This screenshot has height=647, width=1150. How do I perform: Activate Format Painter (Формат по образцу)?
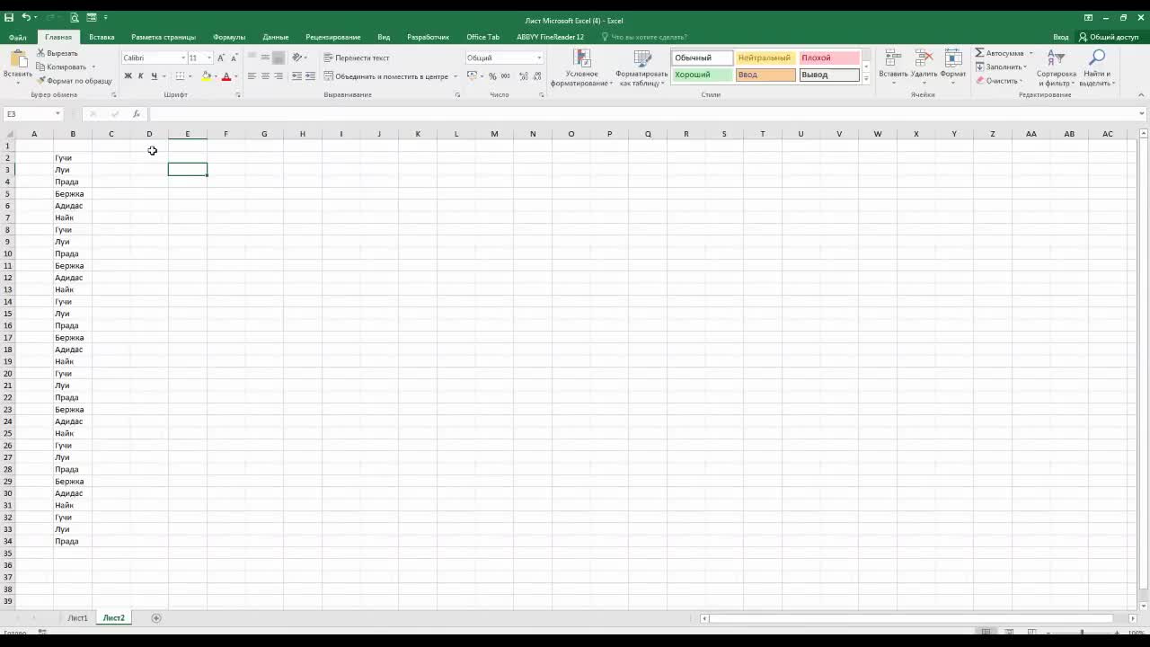pyautogui.click(x=75, y=81)
